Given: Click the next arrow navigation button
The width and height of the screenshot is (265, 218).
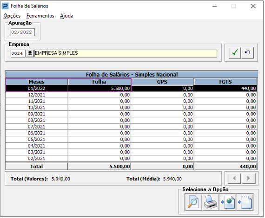Looking at the screenshot, I should [x=249, y=178].
